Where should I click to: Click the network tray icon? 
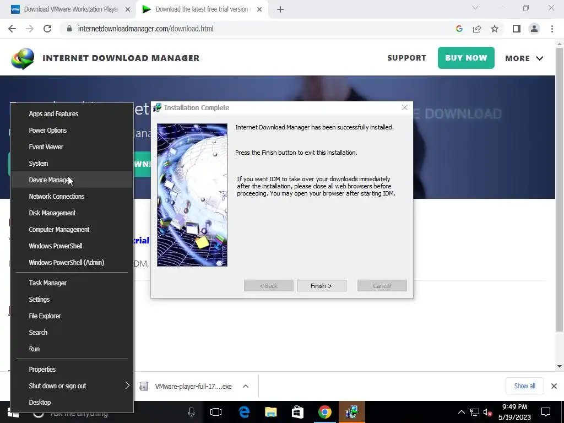474,412
